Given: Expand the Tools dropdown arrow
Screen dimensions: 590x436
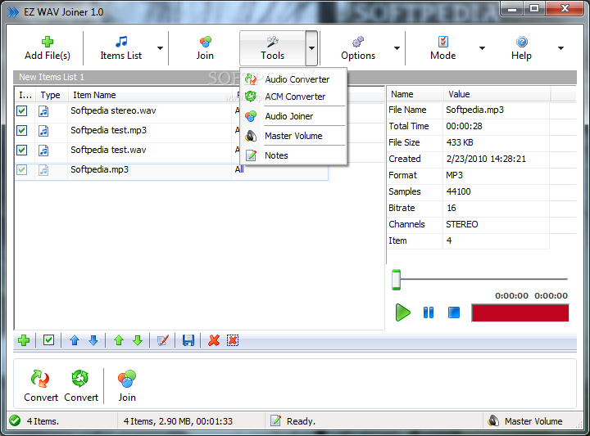Looking at the screenshot, I should pyautogui.click(x=311, y=48).
